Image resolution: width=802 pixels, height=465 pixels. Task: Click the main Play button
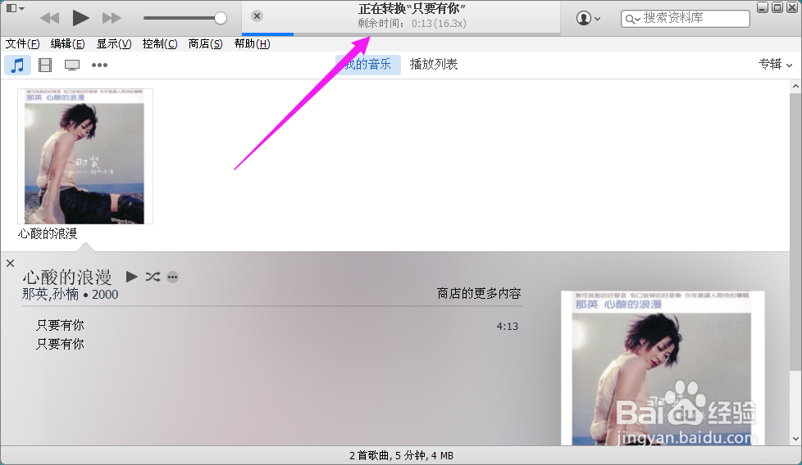pyautogui.click(x=80, y=18)
